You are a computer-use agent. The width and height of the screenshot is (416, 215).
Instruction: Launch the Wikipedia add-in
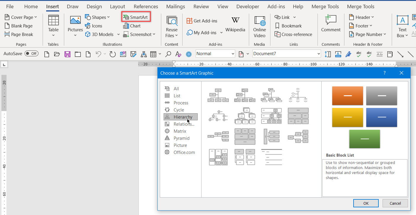point(235,24)
